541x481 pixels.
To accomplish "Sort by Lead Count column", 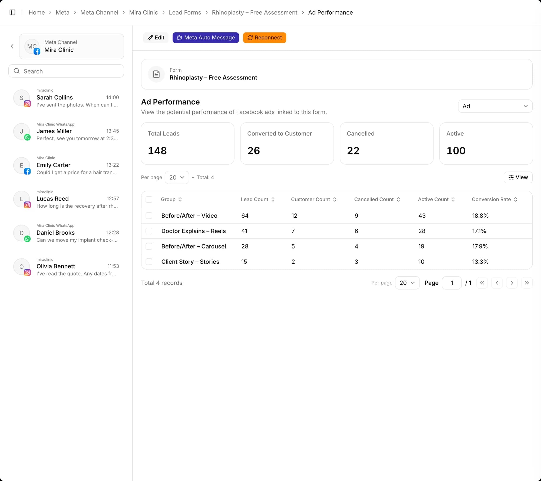I will (258, 200).
